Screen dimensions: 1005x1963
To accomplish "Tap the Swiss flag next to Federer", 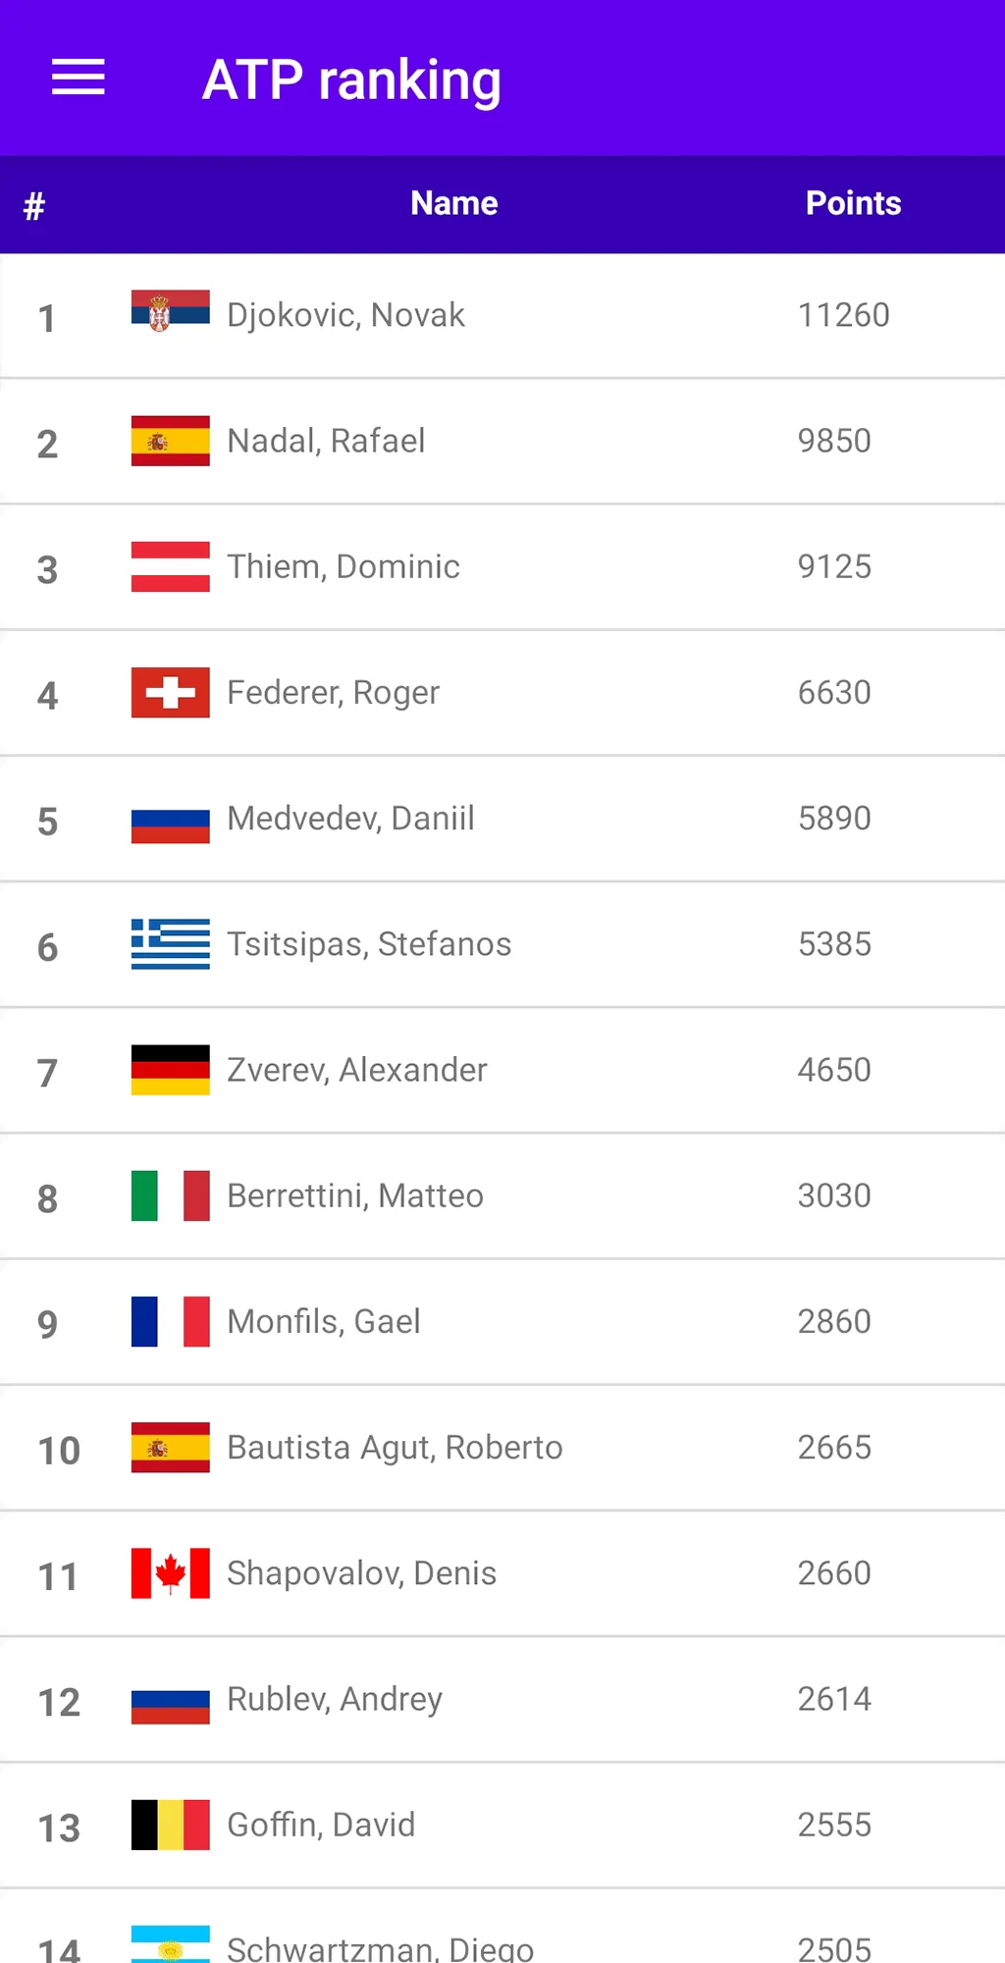I will click(x=171, y=692).
